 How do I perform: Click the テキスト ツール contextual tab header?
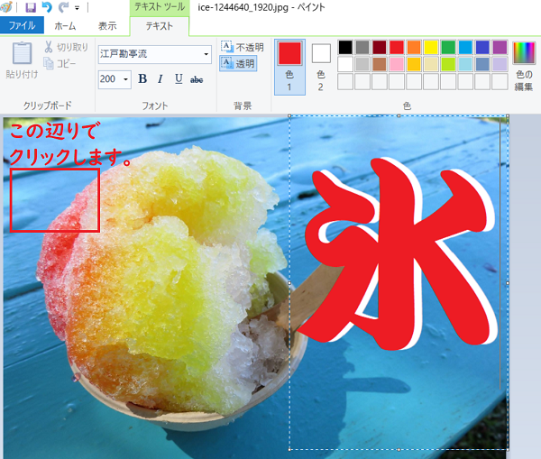(x=160, y=7)
